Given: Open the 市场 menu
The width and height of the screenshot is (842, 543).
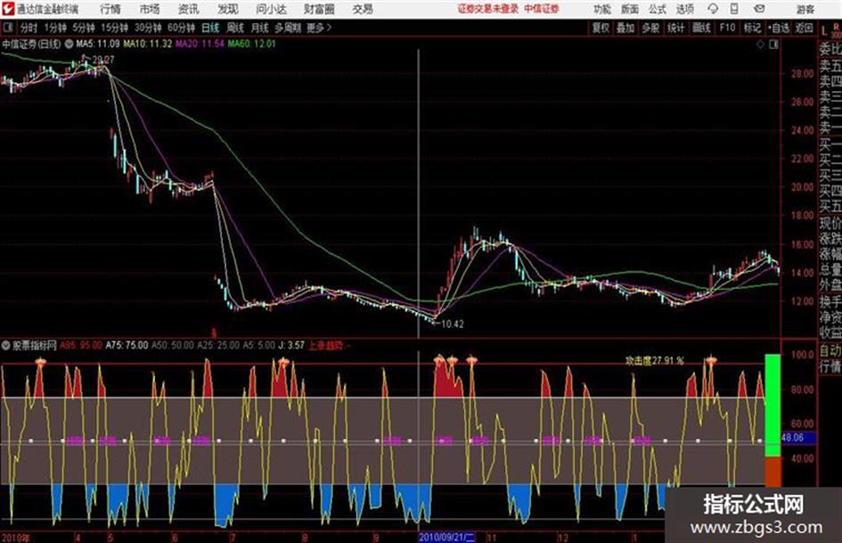Looking at the screenshot, I should 150,9.
